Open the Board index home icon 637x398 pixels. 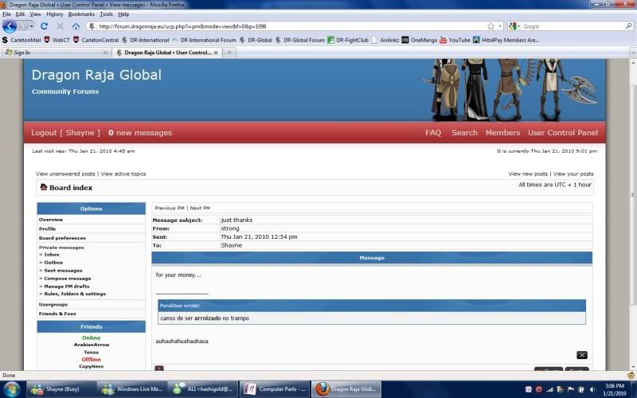tap(44, 187)
